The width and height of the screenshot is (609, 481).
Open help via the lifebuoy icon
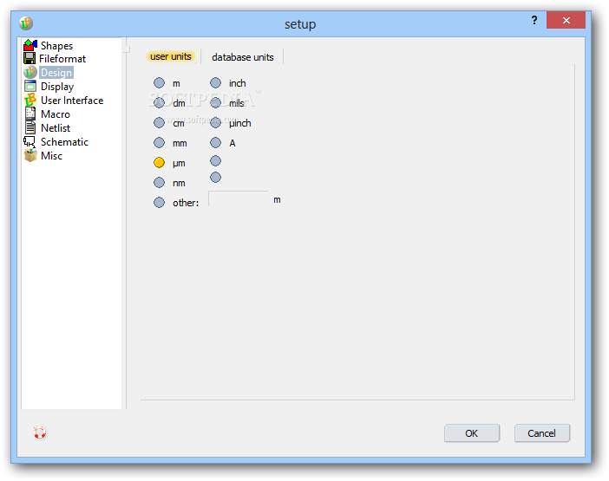pos(40,432)
